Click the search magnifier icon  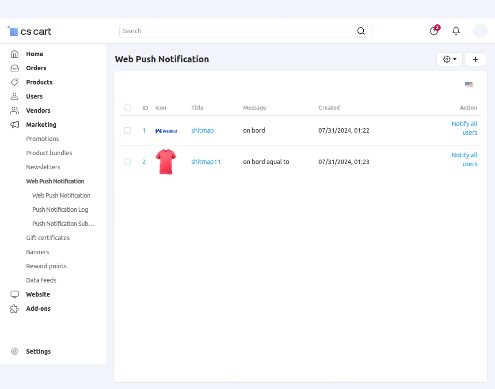361,31
